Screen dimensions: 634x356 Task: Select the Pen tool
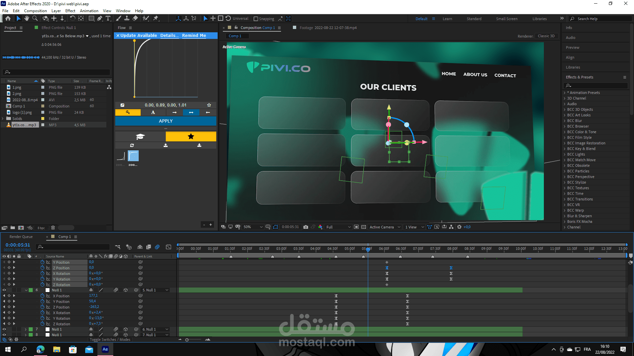coord(100,18)
